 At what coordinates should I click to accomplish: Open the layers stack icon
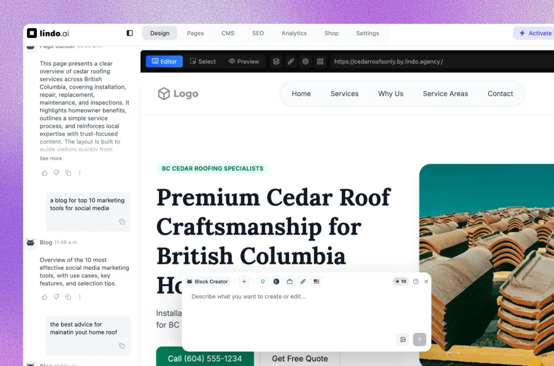click(x=276, y=62)
